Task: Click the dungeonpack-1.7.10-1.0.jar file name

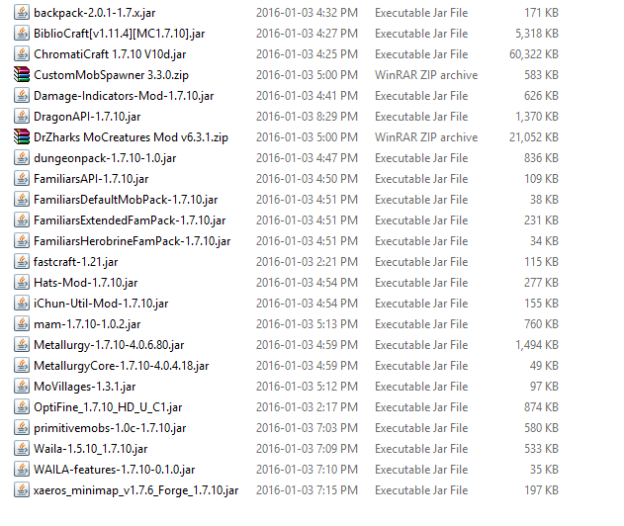Action: click(105, 158)
